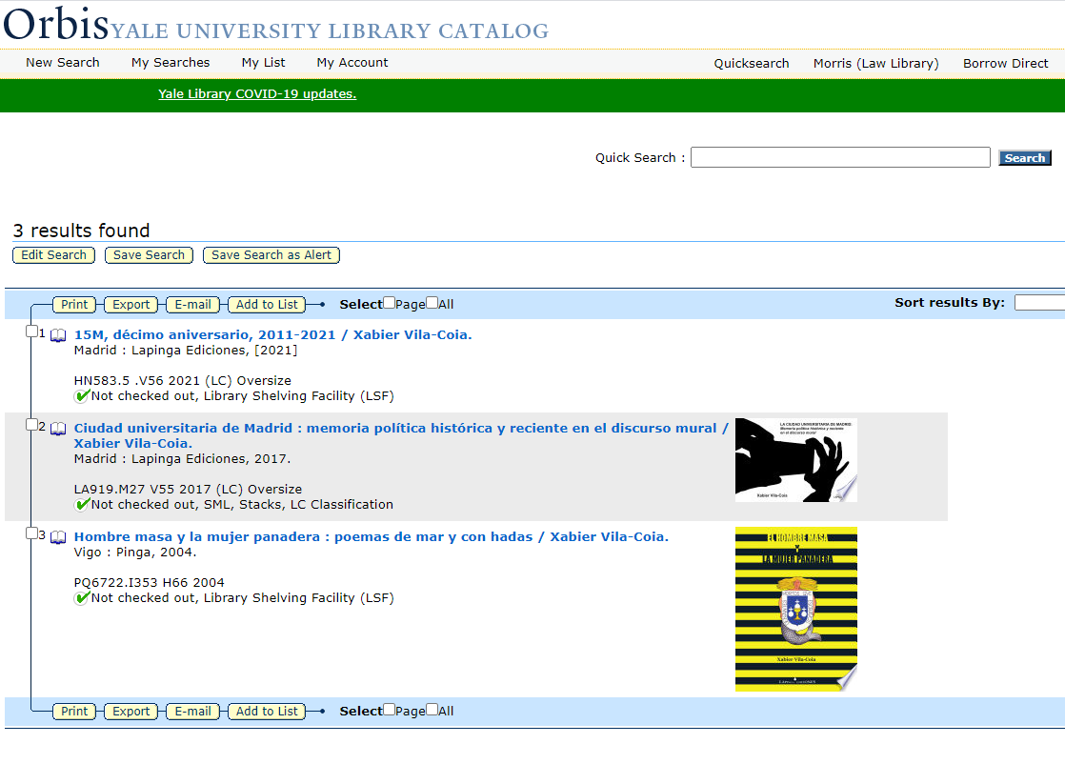Tick the checkbox for result 2
1065x764 pixels.
click(31, 425)
